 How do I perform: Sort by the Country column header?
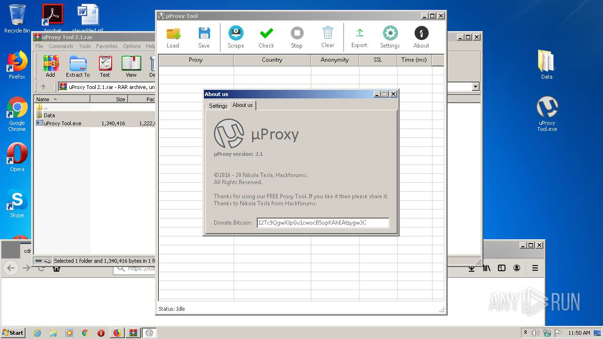click(x=272, y=60)
